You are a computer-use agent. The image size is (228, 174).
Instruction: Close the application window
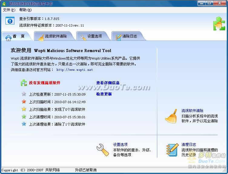(x=220, y=3)
